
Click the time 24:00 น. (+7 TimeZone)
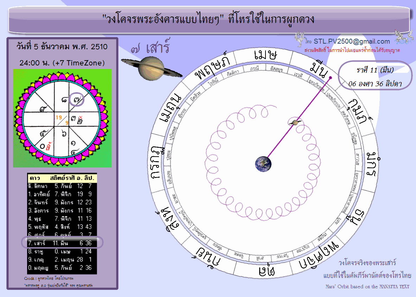click(62, 63)
